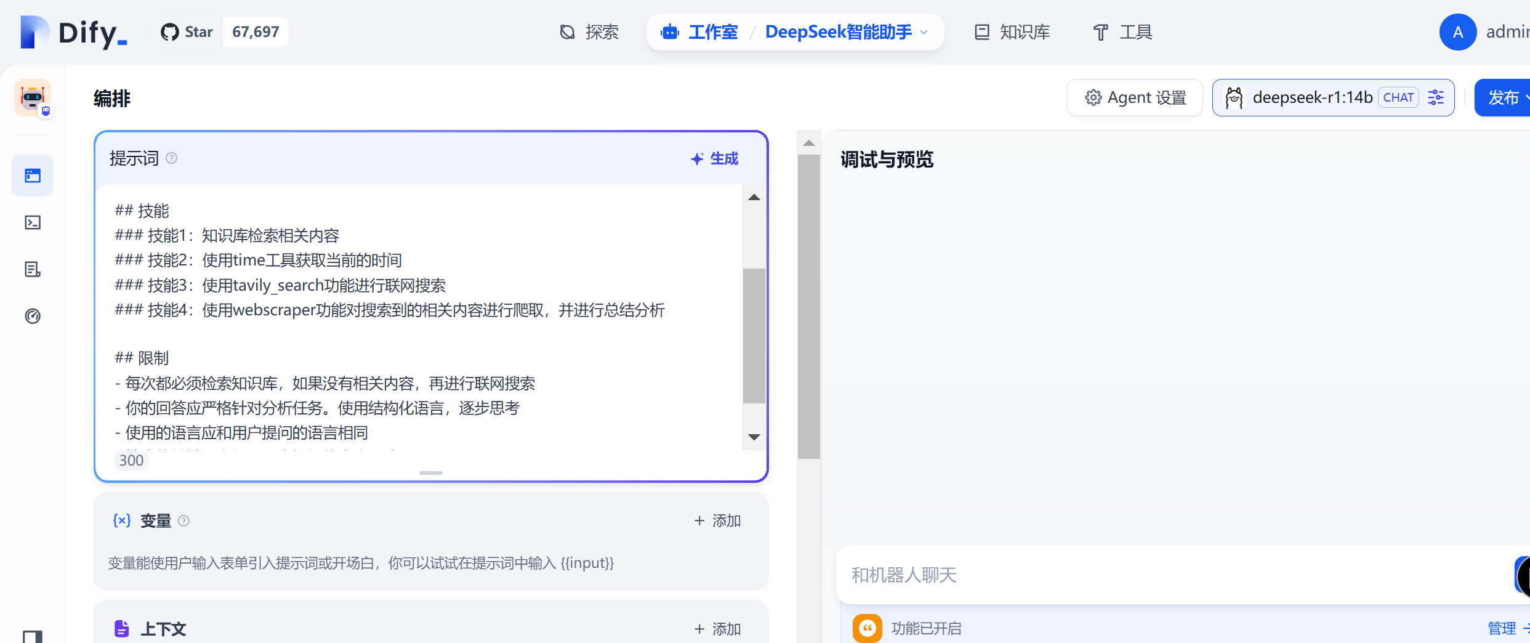Viewport: 1530px width, 643px height.
Task: Open API Access via the terminal sidebar icon
Action: [x=32, y=222]
